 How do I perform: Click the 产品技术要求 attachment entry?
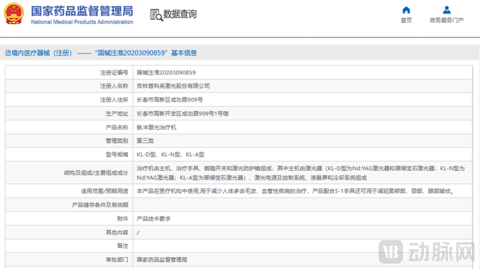[x=154, y=219]
